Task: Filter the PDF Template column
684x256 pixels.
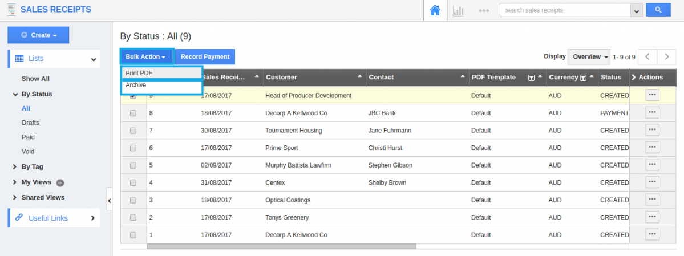Action: point(531,78)
